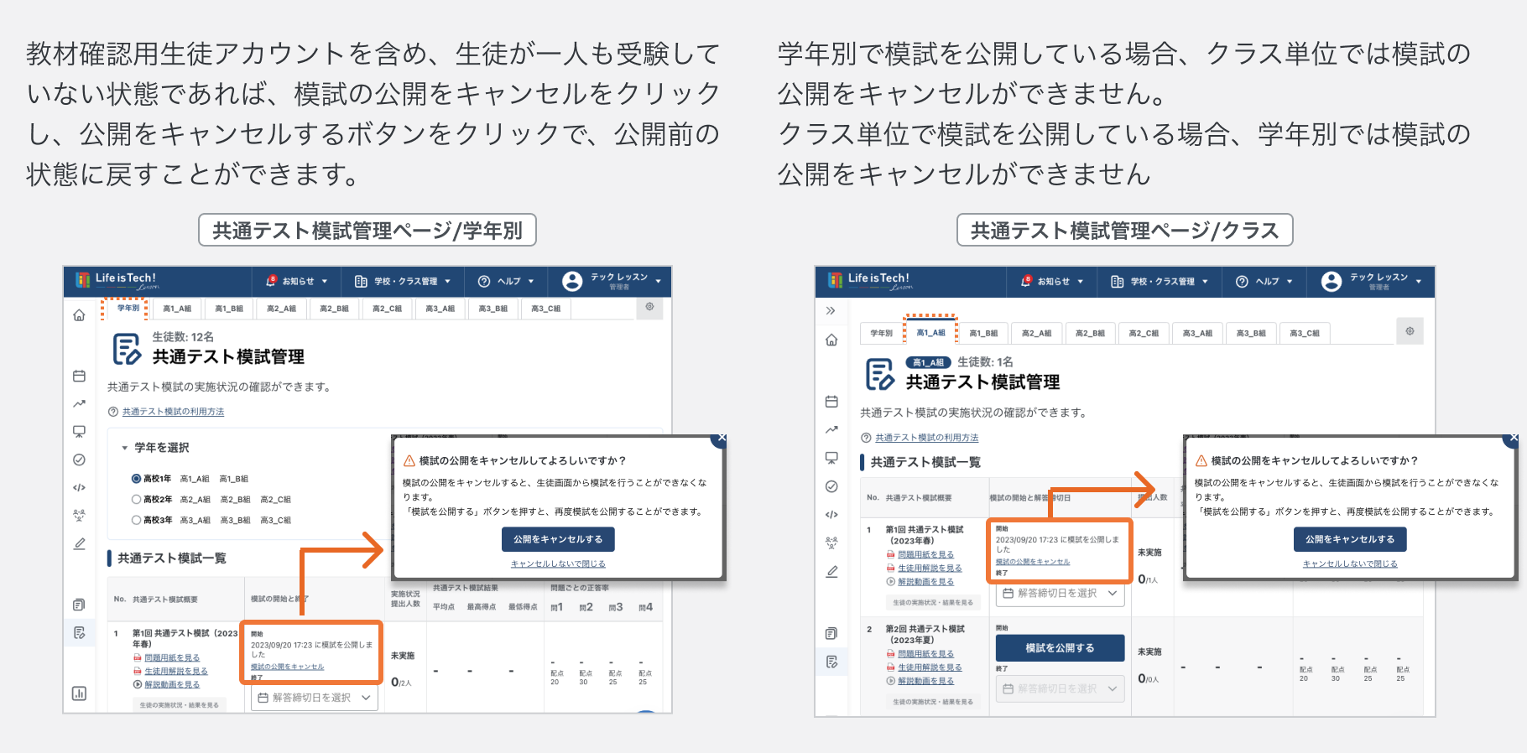Click the code brackets icon in right screenshot sidebar
This screenshot has width=1527, height=753.
(831, 514)
